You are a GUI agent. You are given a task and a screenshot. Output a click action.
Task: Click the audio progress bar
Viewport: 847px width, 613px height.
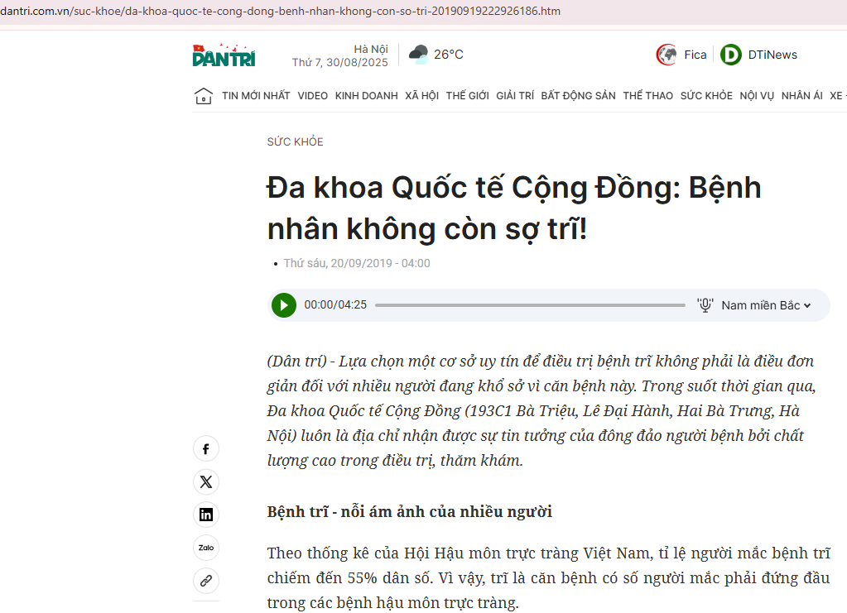[530, 305]
